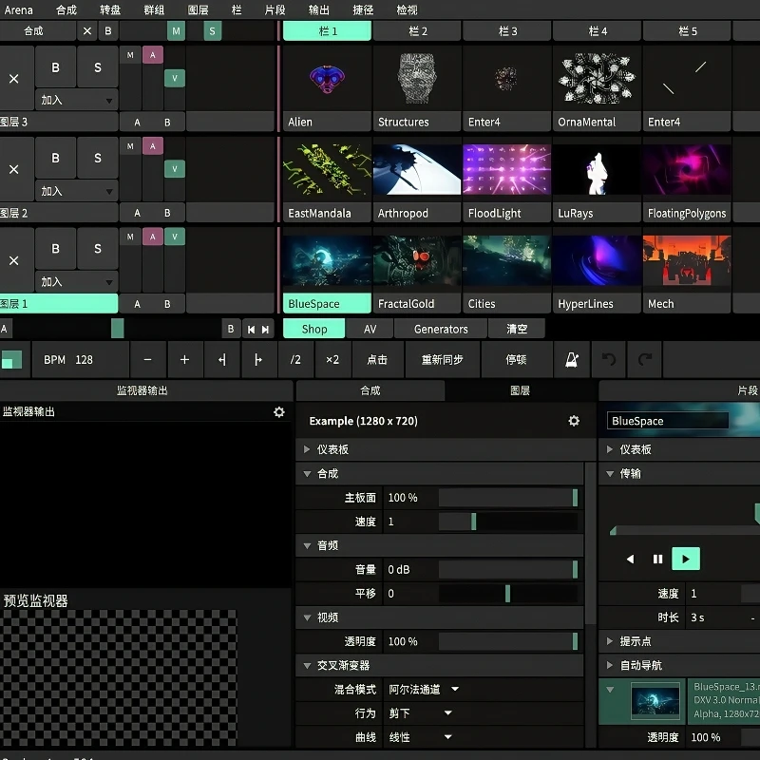Viewport: 760px width, 760px height.
Task: Open the 输出 menu
Action: click(319, 9)
